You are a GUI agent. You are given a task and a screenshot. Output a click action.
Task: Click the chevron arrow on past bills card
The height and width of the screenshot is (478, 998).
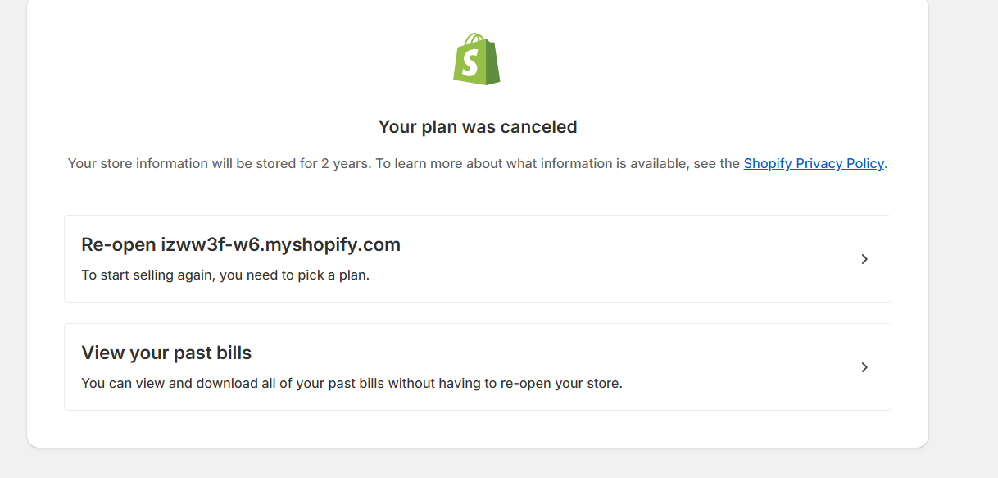864,367
